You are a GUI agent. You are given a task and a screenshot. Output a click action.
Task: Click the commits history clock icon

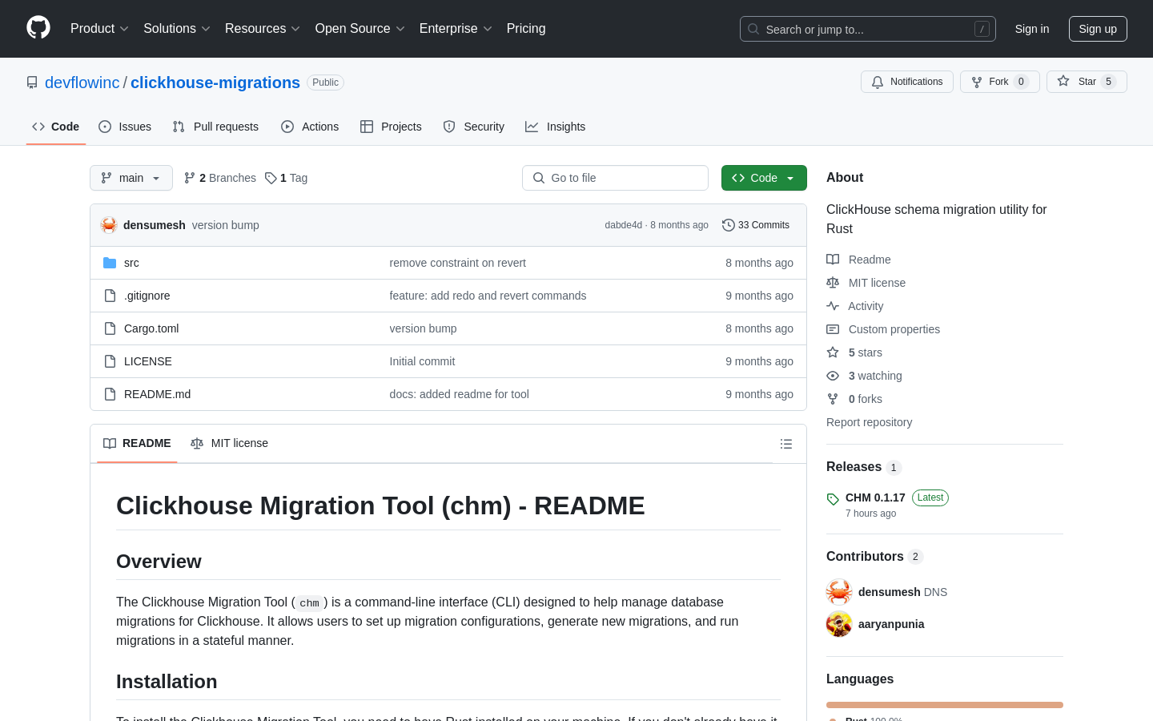click(x=729, y=225)
